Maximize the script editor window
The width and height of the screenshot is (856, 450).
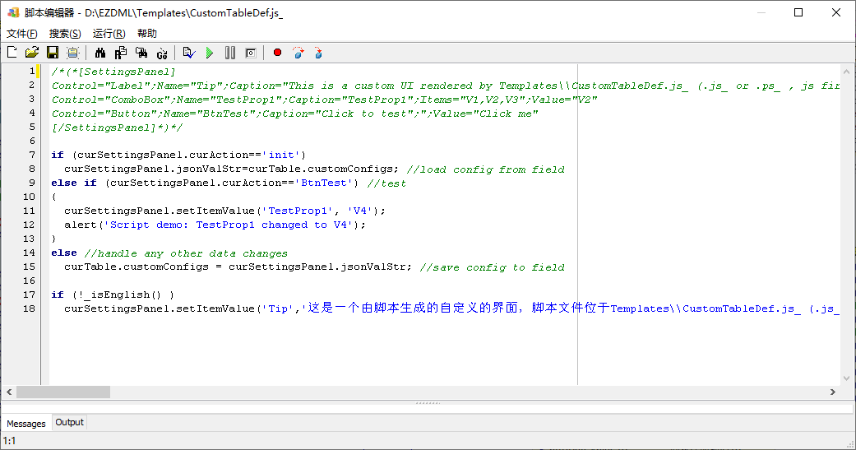pos(798,12)
